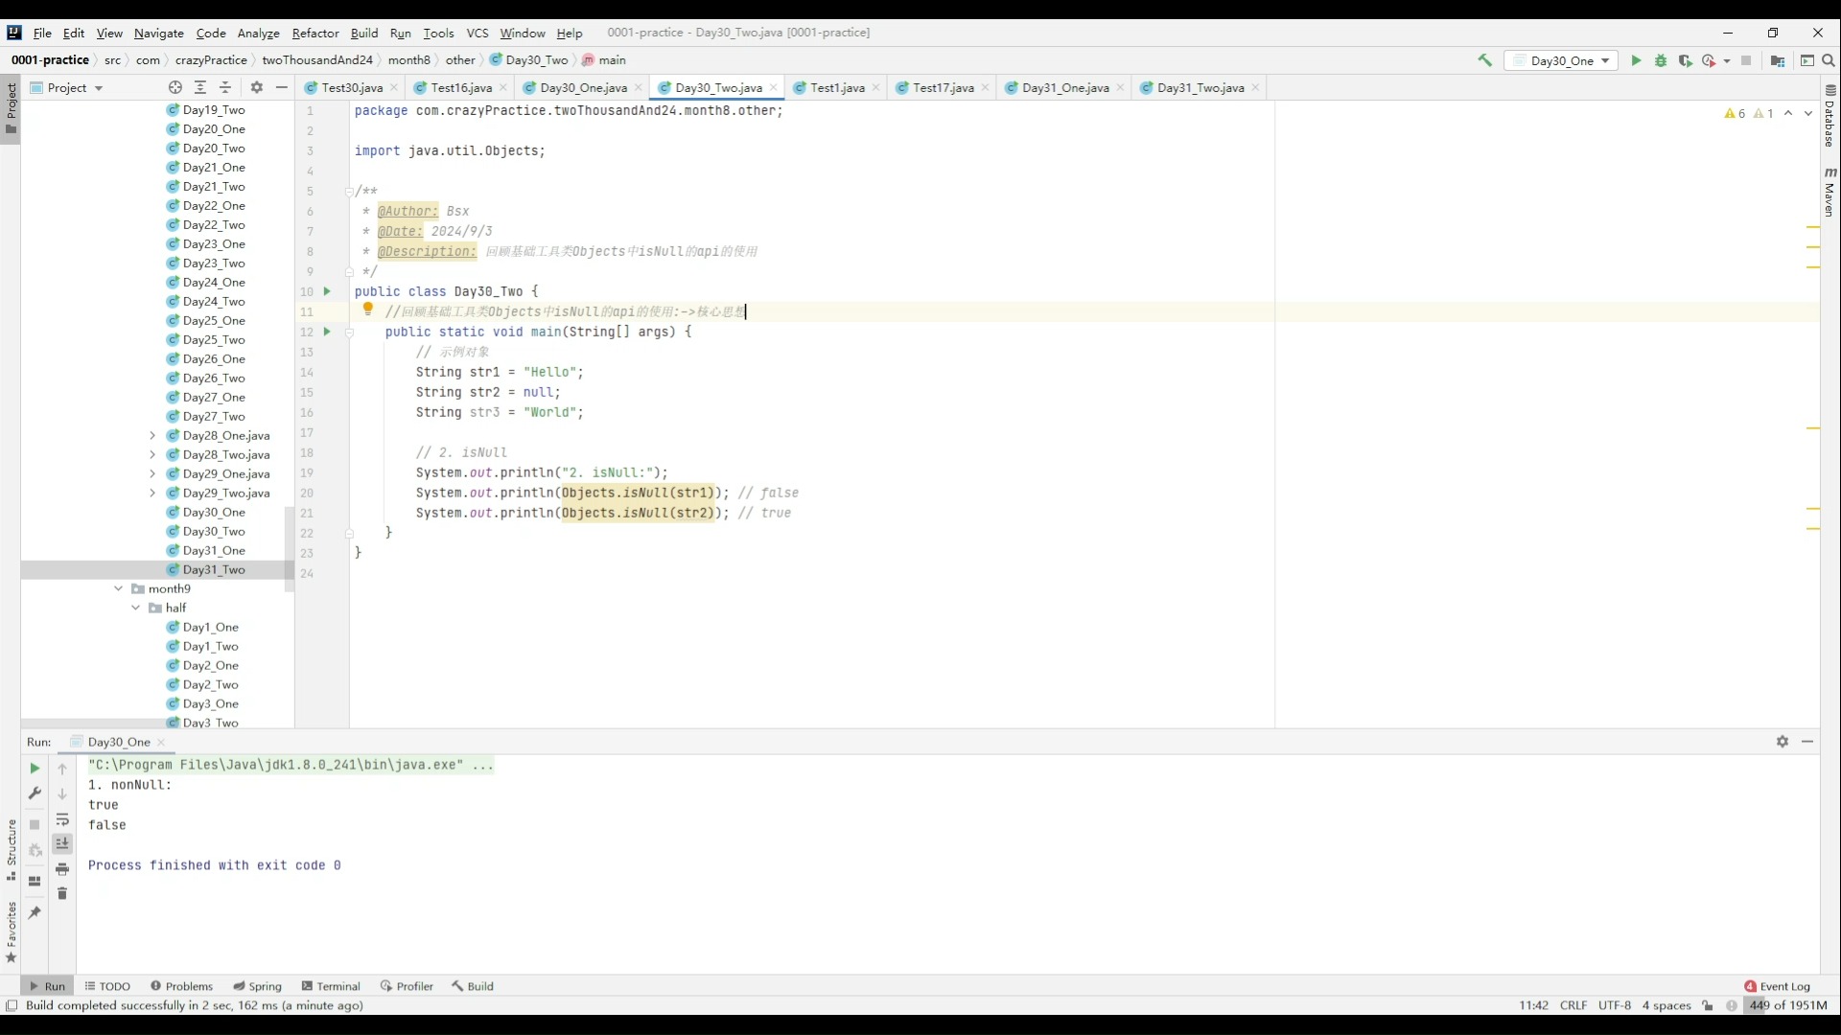Collapse the month9 folder

coord(118,588)
